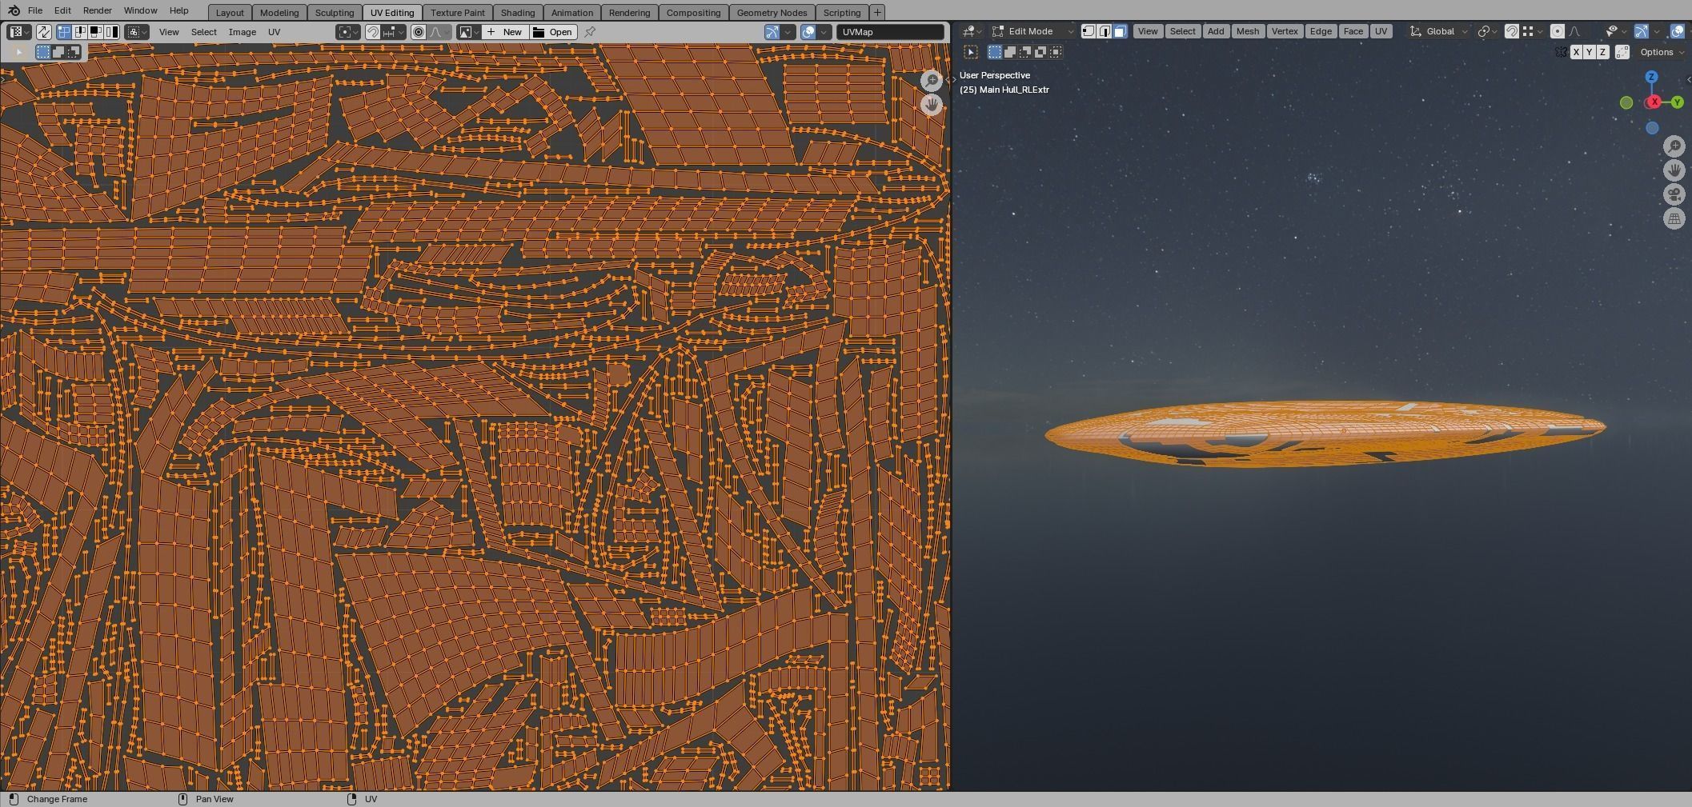Screen dimensions: 1692x807
Task: Select the viewport tweak tool icon
Action: pyautogui.click(x=971, y=52)
